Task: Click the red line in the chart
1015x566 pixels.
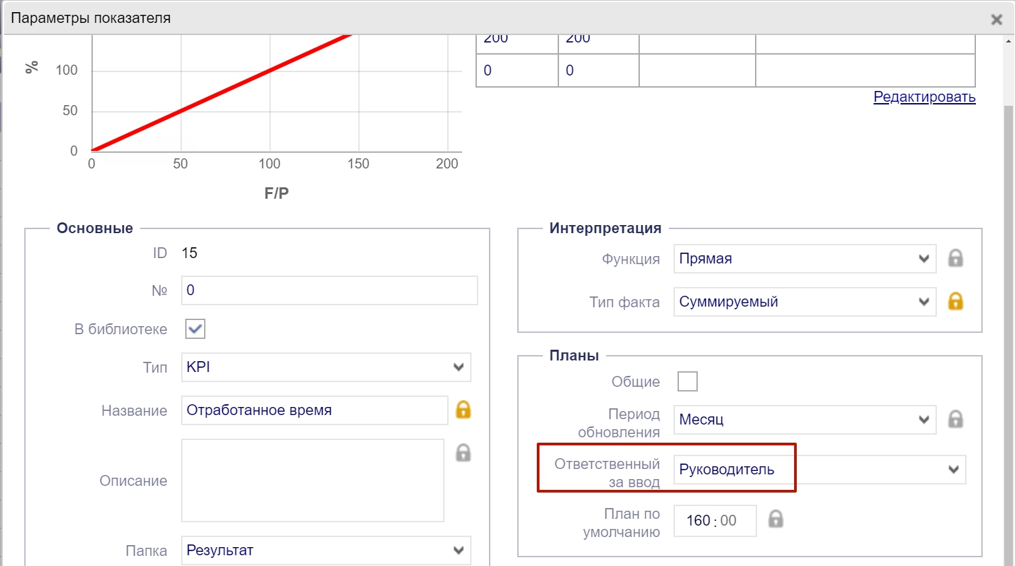Action: 222,92
